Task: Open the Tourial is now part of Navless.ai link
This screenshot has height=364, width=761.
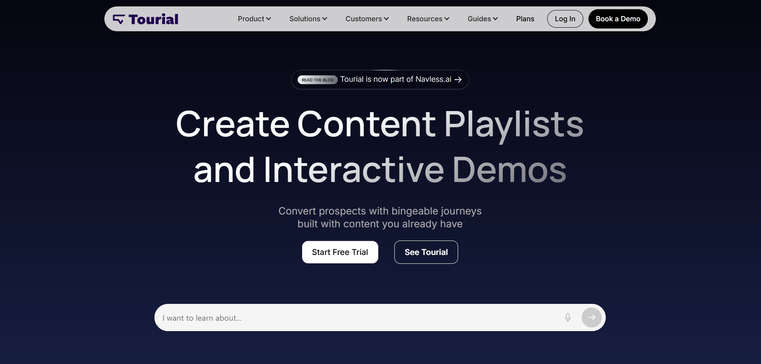Action: click(395, 79)
